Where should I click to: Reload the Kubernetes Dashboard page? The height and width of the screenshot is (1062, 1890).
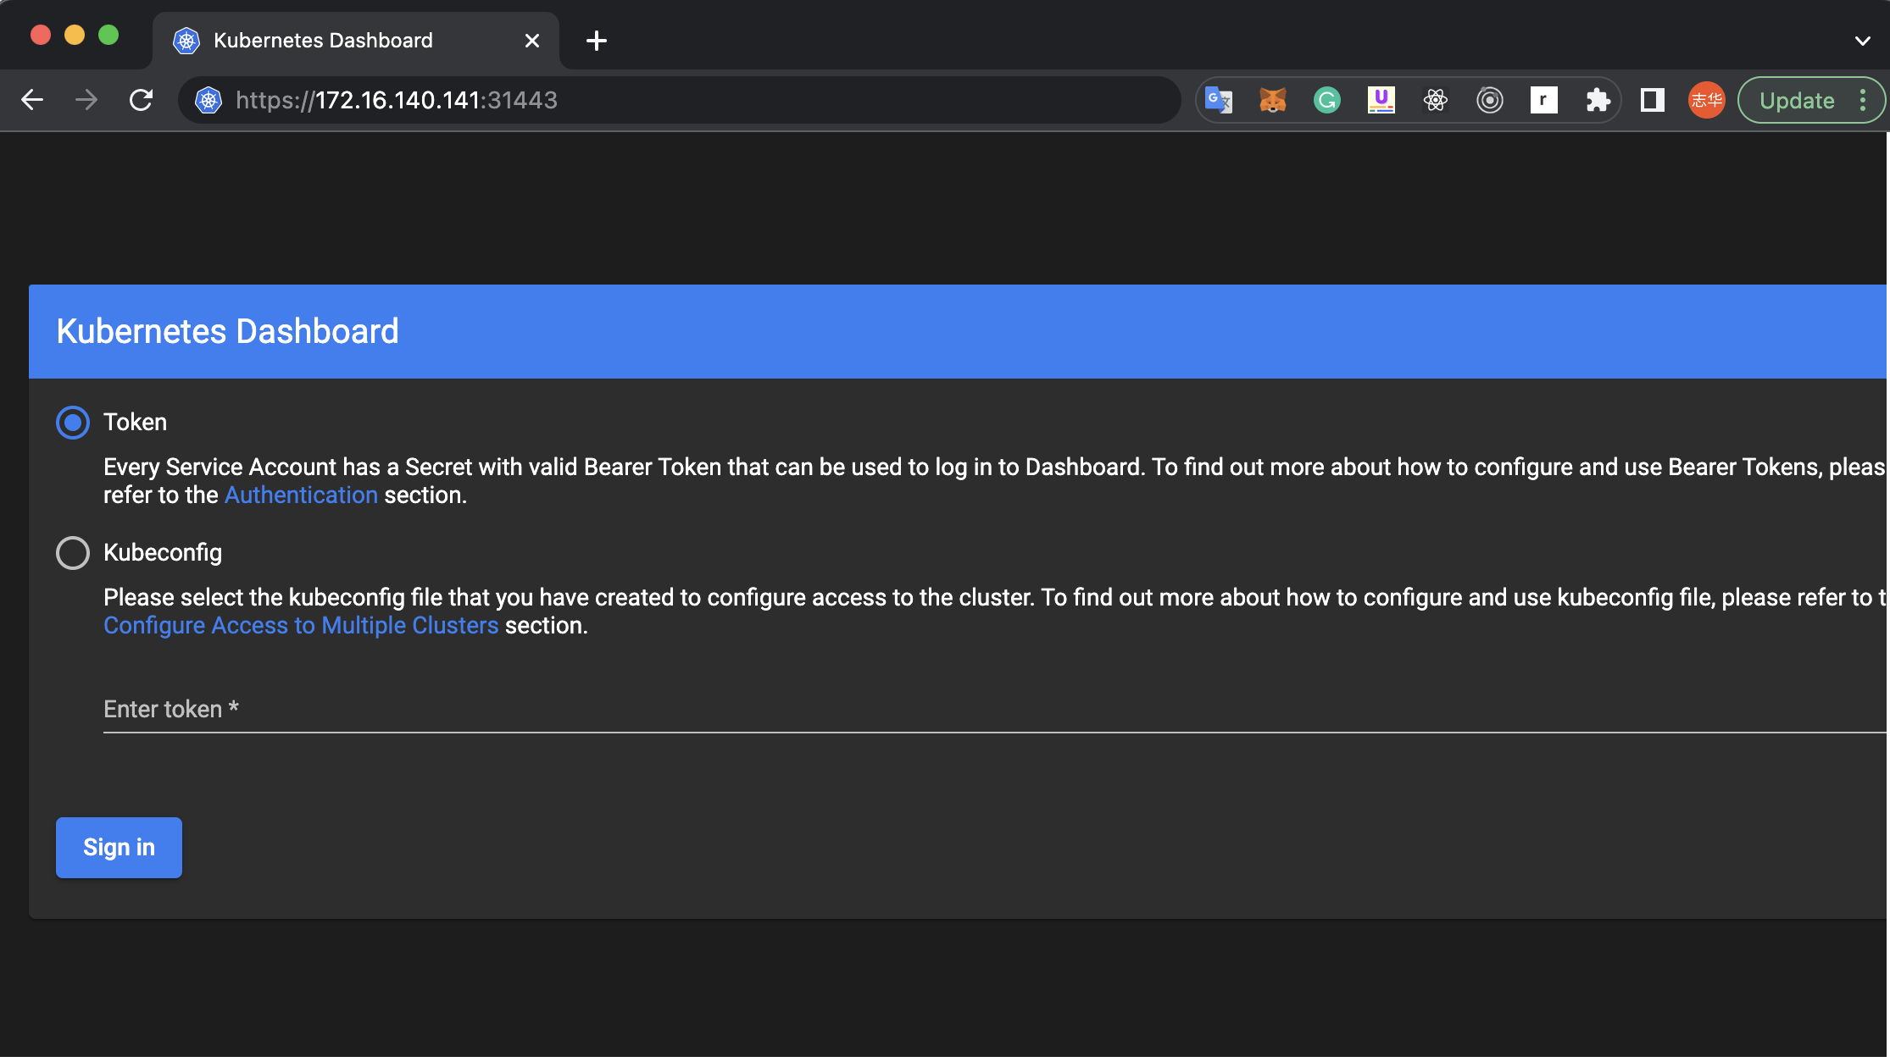141,100
